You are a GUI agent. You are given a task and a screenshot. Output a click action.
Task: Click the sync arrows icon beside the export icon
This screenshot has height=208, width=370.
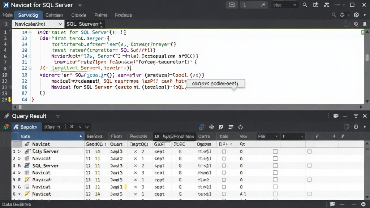(327, 5)
